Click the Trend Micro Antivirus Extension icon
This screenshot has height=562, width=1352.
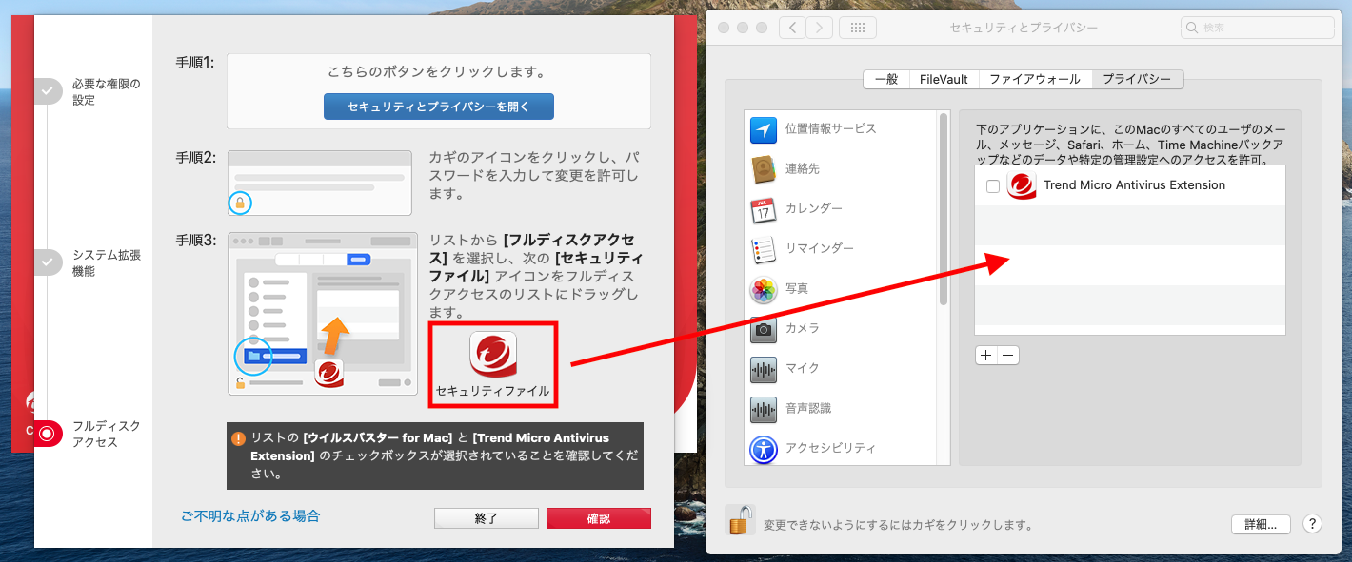(x=1022, y=185)
